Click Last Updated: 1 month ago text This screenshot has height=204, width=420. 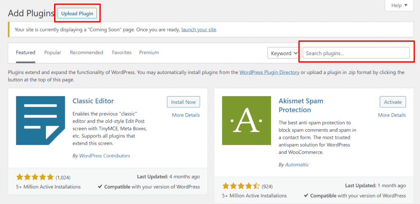point(376,186)
